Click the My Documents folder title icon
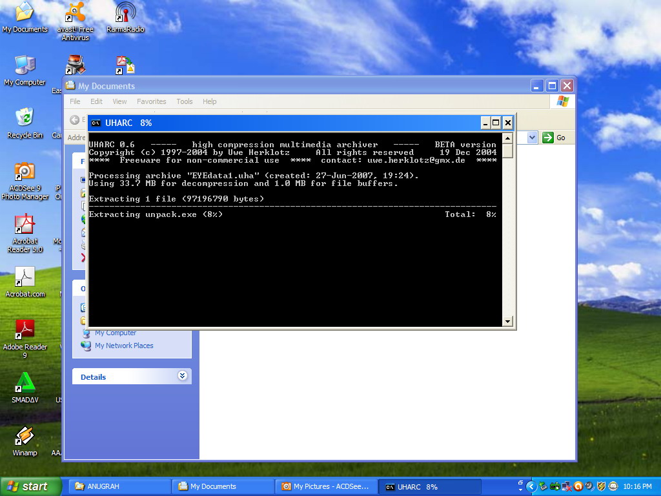The image size is (661, 496). pos(70,86)
